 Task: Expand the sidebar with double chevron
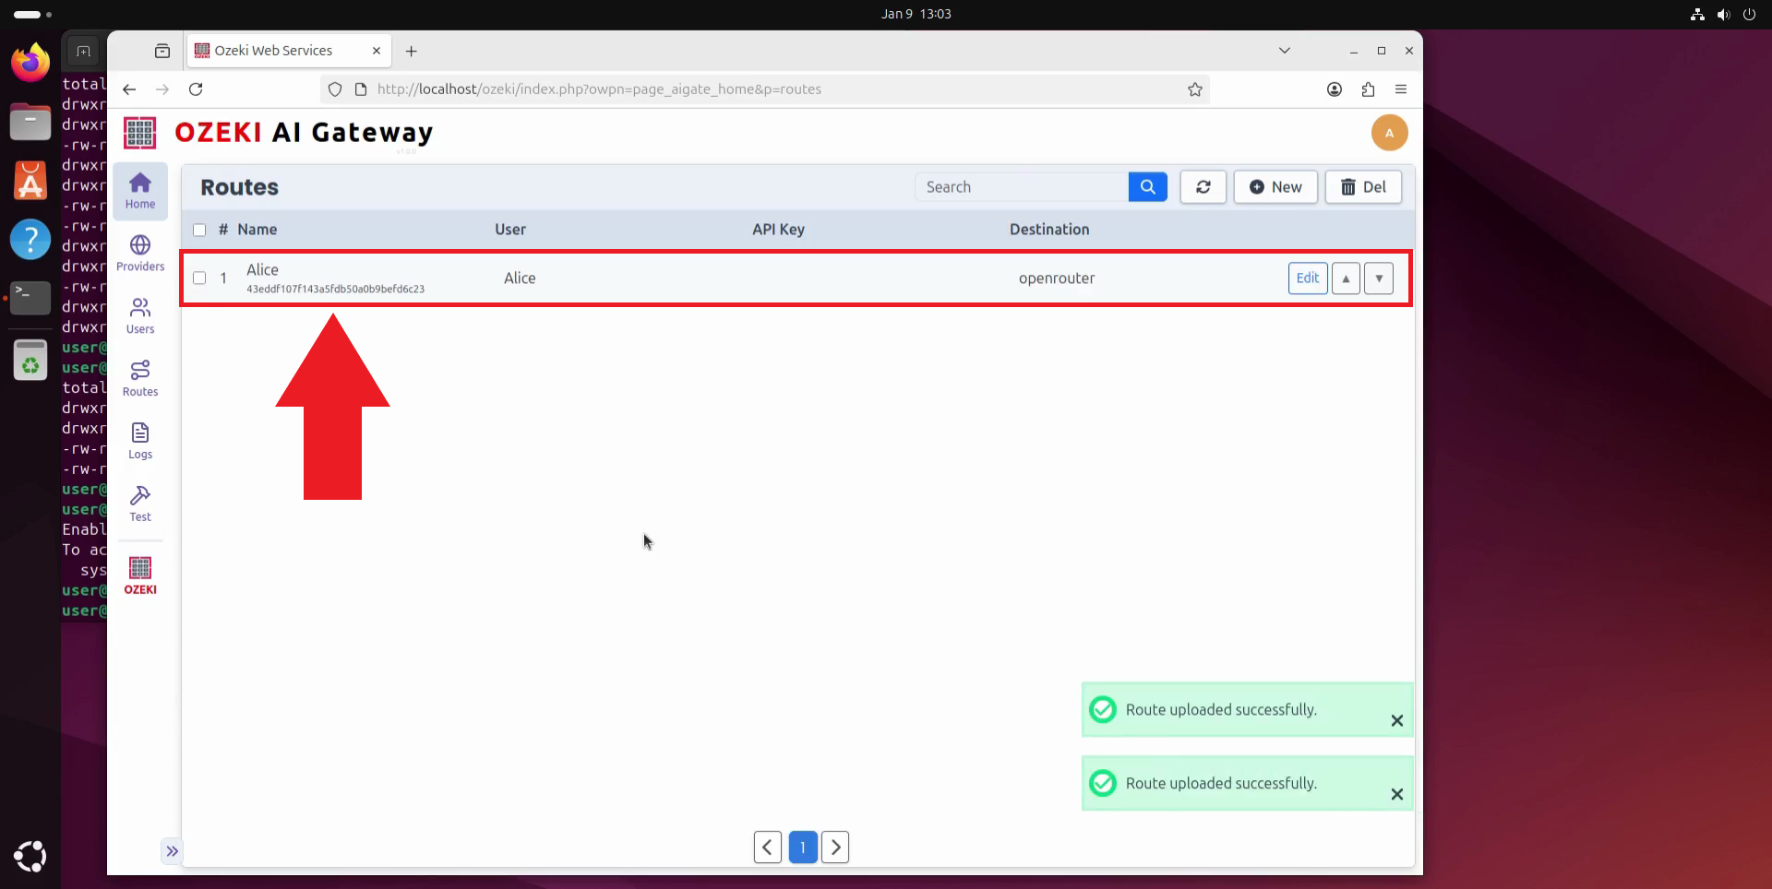pyautogui.click(x=173, y=850)
